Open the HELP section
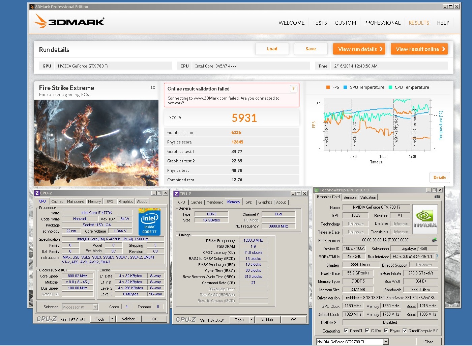This screenshot has width=472, height=346. (443, 23)
